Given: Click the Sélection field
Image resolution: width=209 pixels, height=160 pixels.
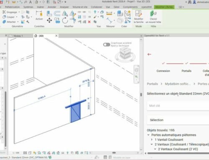Looking at the screenshot, I should (178, 120).
